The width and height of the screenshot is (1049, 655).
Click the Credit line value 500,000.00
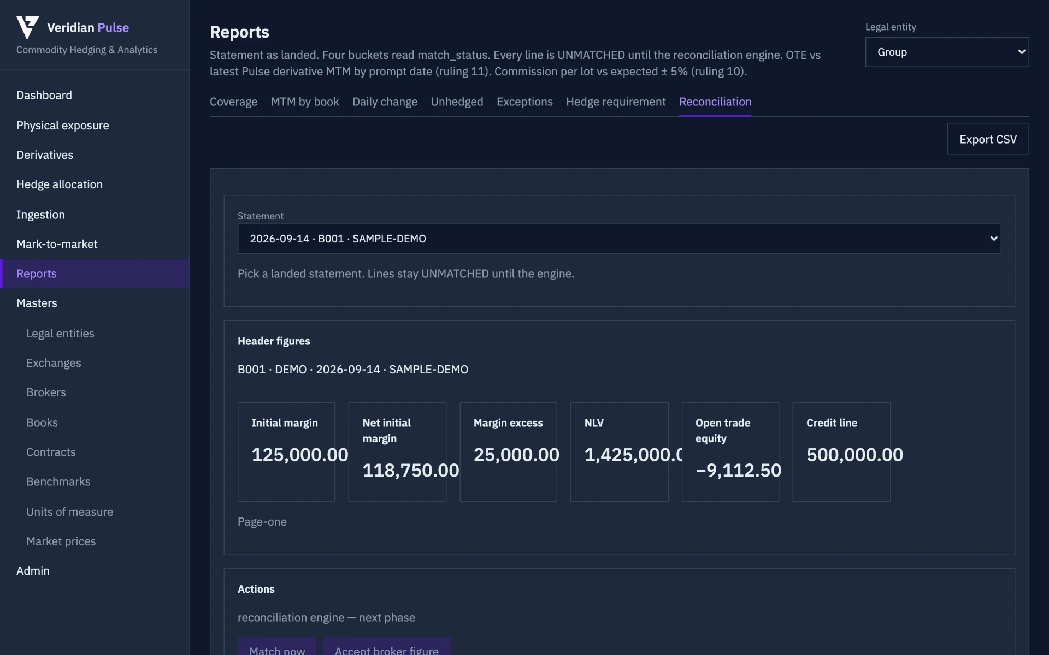(x=854, y=454)
